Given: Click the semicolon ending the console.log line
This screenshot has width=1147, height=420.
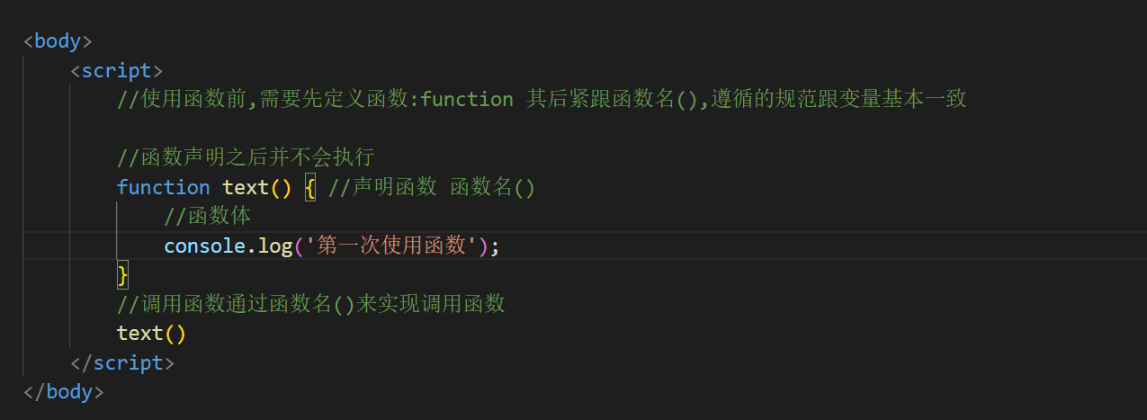Looking at the screenshot, I should point(495,246).
